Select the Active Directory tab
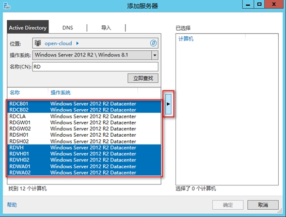 pos(28,27)
